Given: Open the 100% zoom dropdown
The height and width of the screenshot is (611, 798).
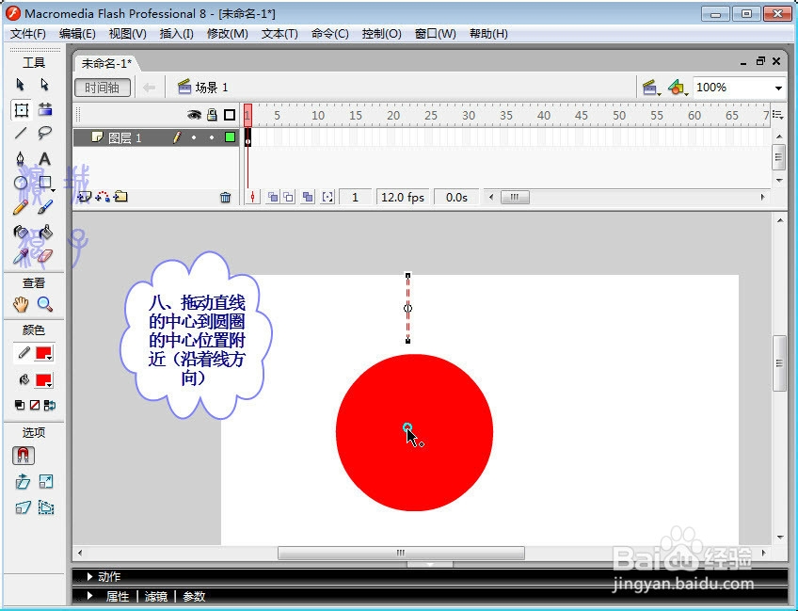Looking at the screenshot, I should (778, 88).
